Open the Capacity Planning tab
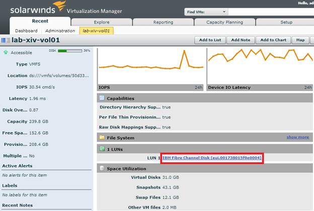The height and width of the screenshot is (211, 314). point(225,22)
